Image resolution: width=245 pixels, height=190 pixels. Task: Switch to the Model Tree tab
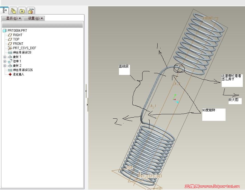(x=4, y=11)
